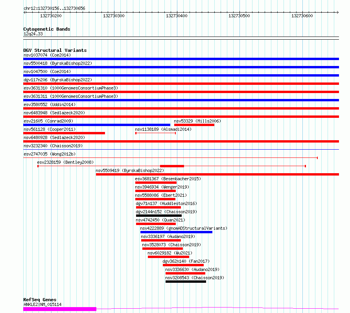Click the 12q24.33 band label

click(x=33, y=34)
